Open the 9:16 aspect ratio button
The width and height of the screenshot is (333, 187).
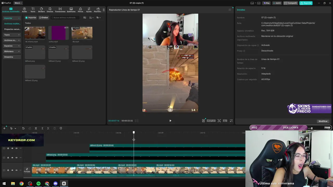[x=225, y=121]
